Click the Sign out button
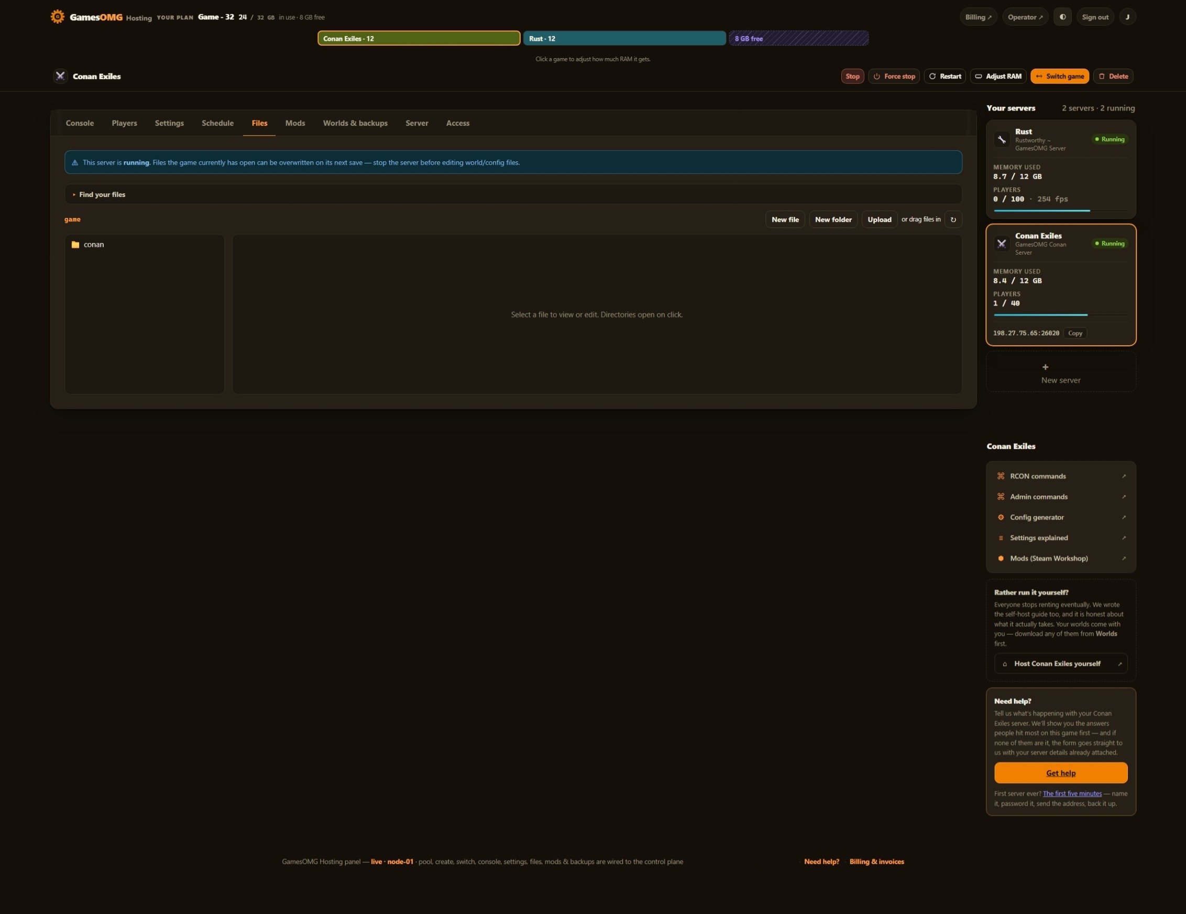This screenshot has height=914, width=1186. pos(1095,17)
